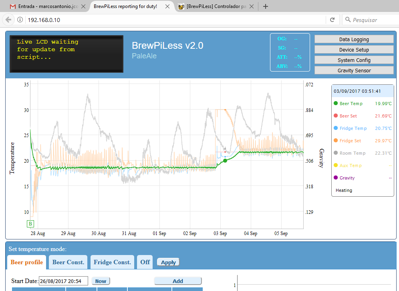Click the Fridge Temp value 20.75°C
Viewport: 399px width, 291px height.
(383, 128)
